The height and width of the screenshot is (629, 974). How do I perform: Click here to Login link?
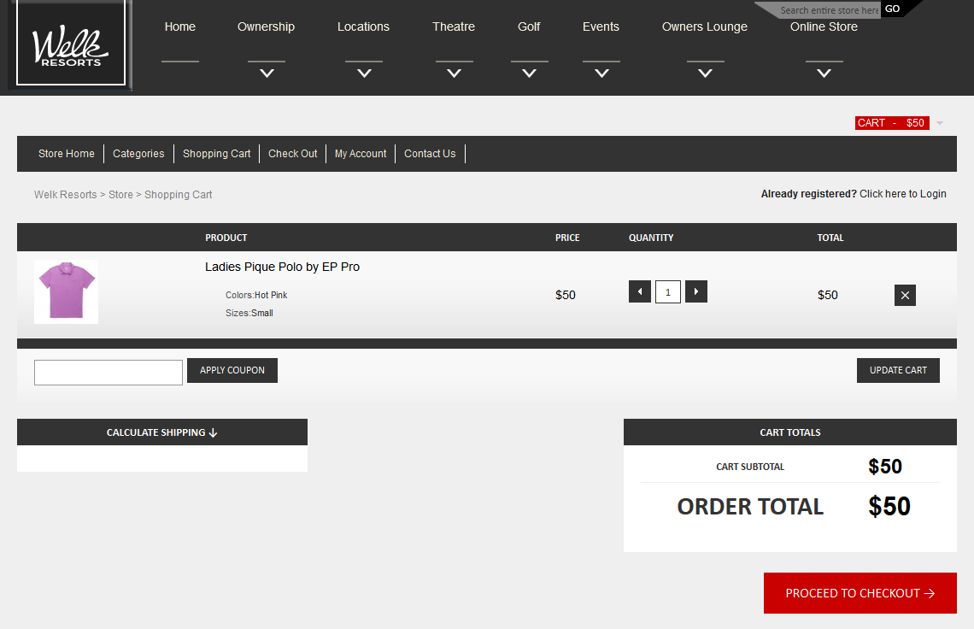coord(902,194)
